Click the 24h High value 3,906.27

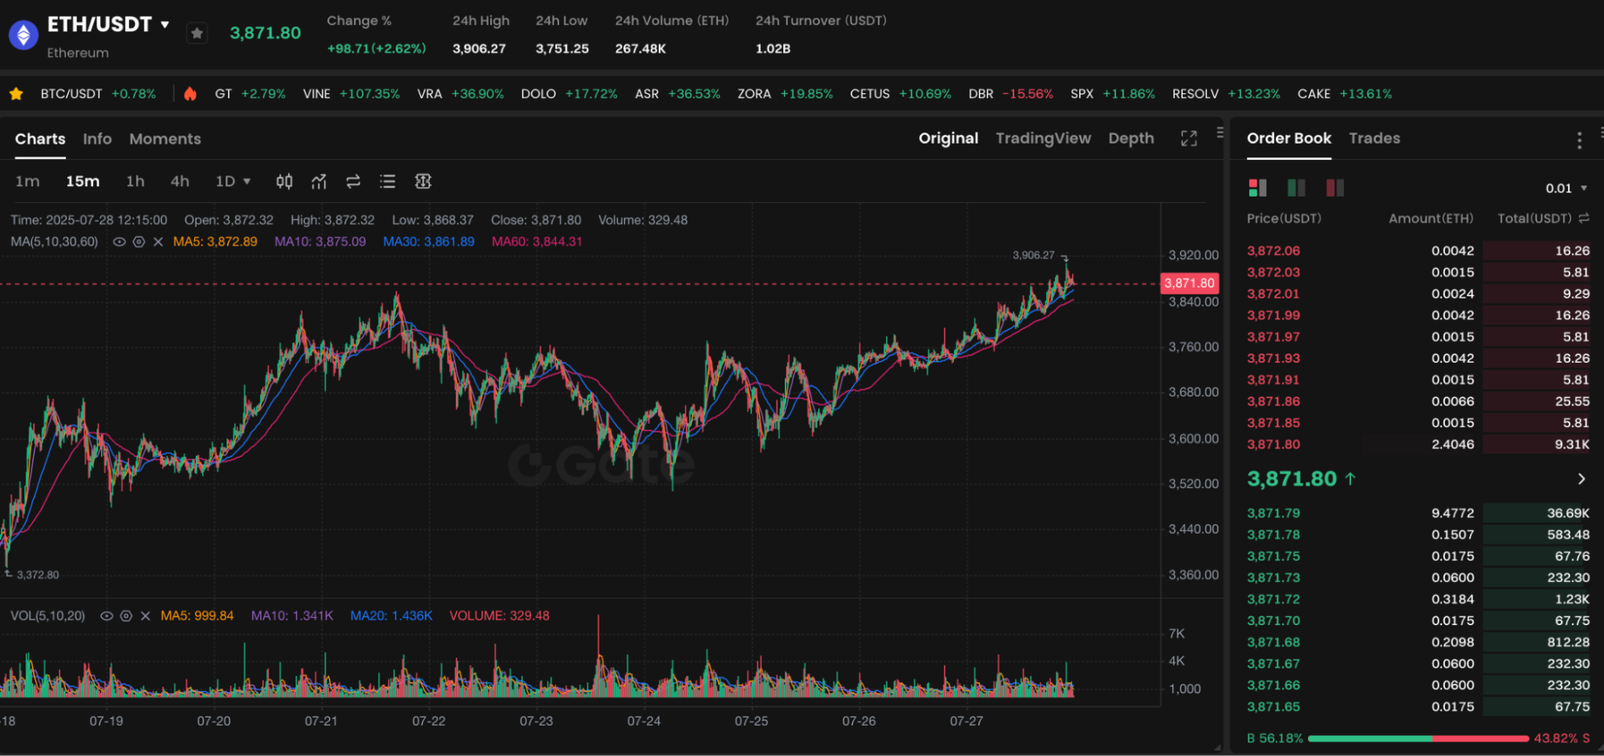pyautogui.click(x=479, y=49)
